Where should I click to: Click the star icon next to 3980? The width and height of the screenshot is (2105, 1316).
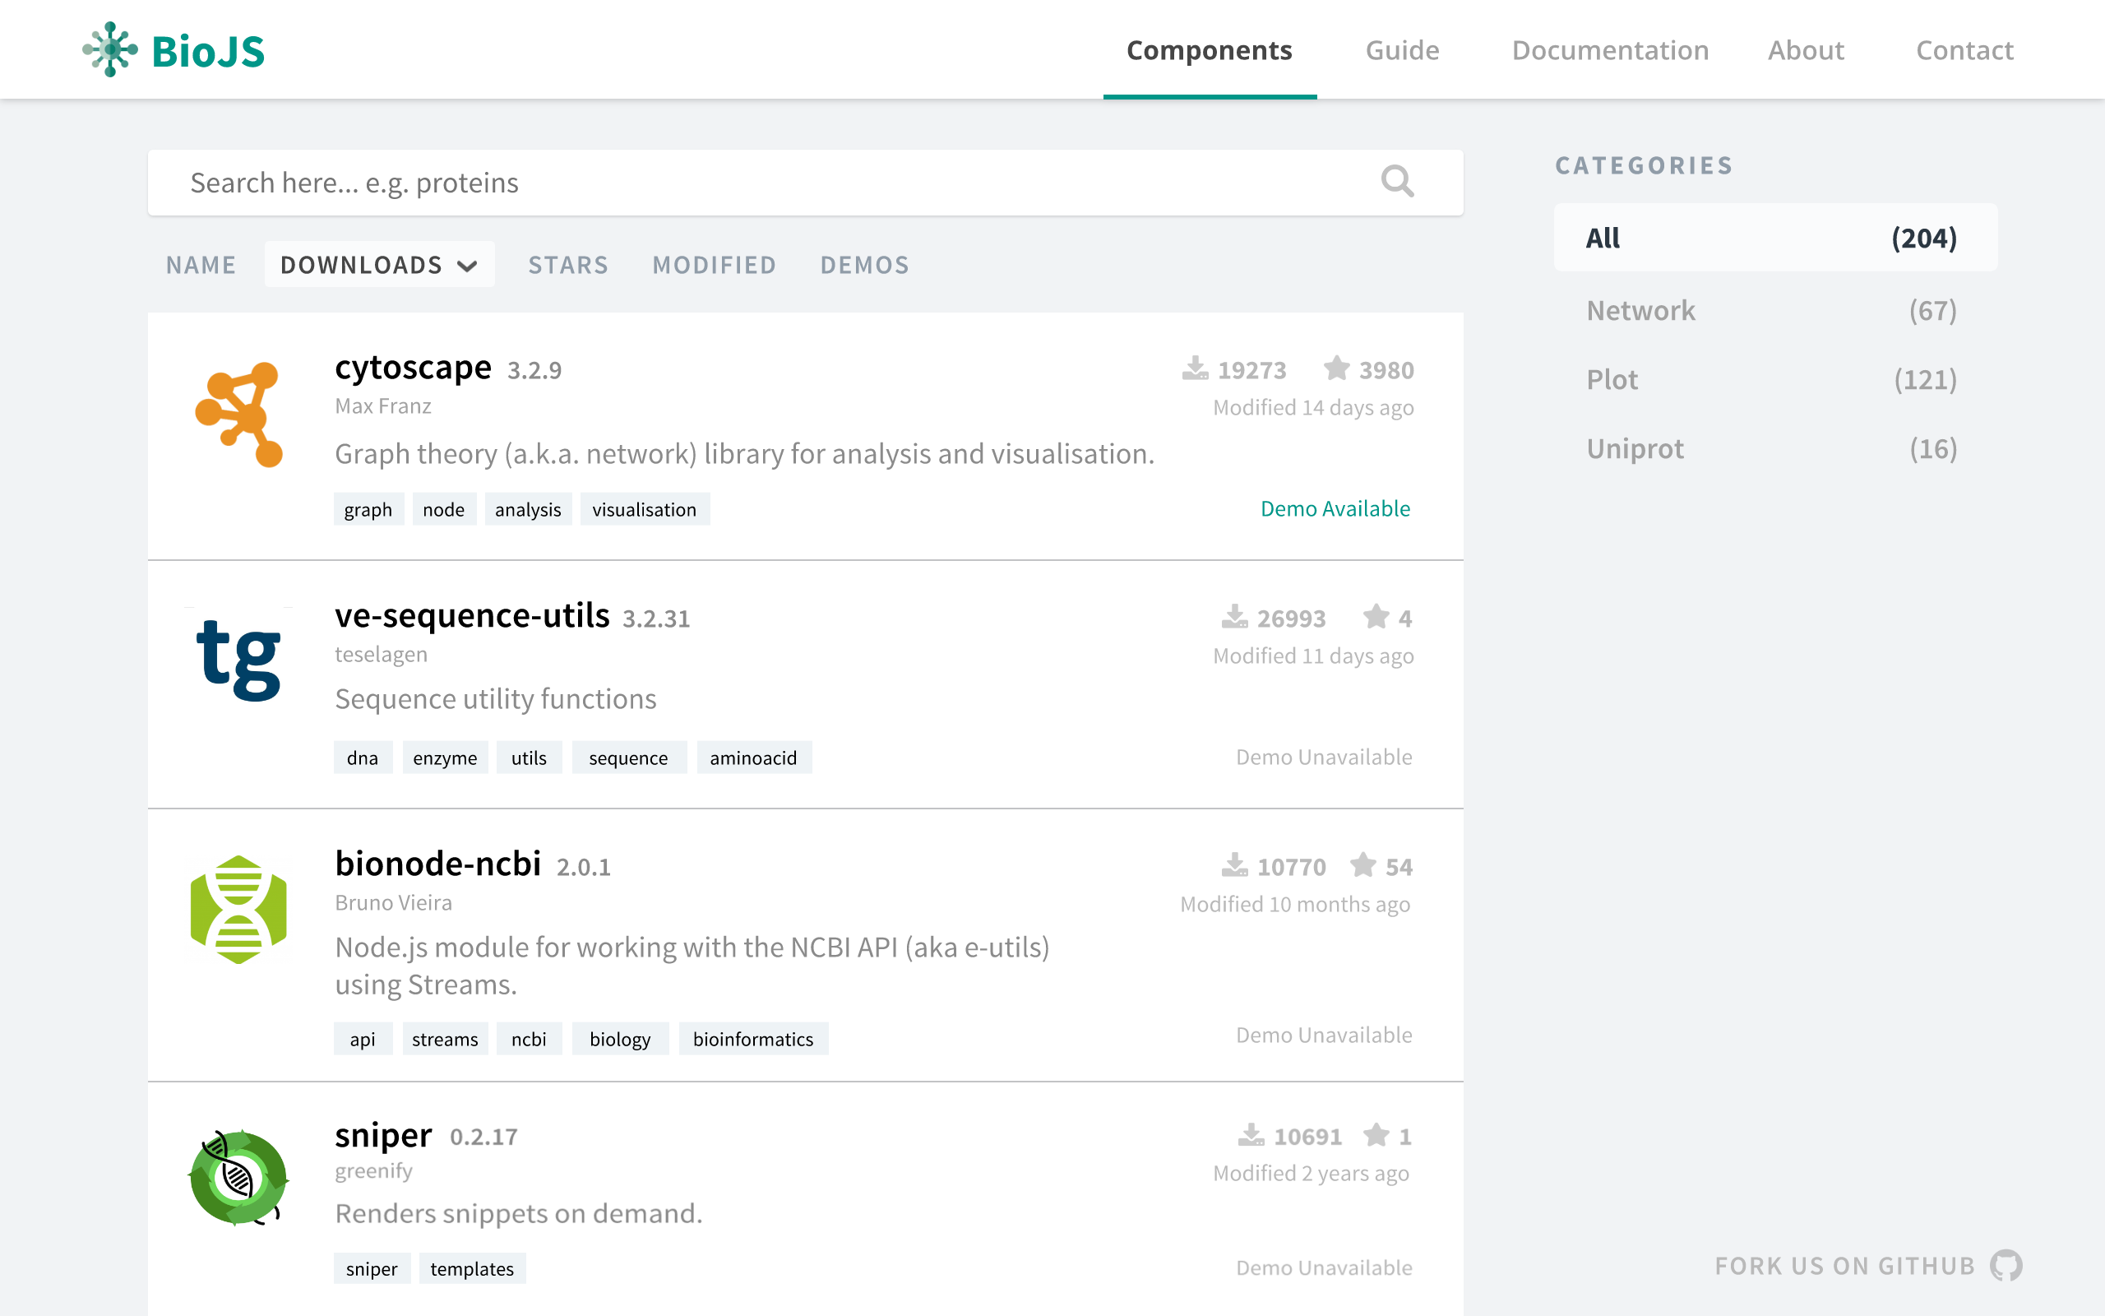(1337, 368)
